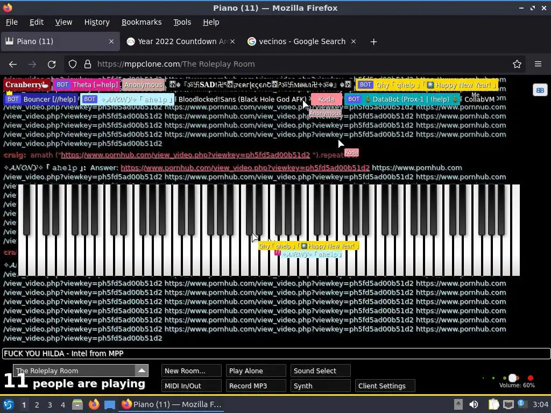This screenshot has width=551, height=413.
Task: Click the network monitor tray icon
Action: (508, 404)
